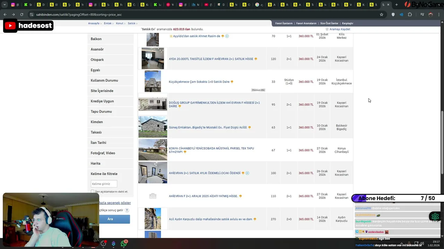This screenshot has height=249, width=444.
Task: Open stone house thumbnail of Bigadiç listing
Action: pyautogui.click(x=153, y=127)
